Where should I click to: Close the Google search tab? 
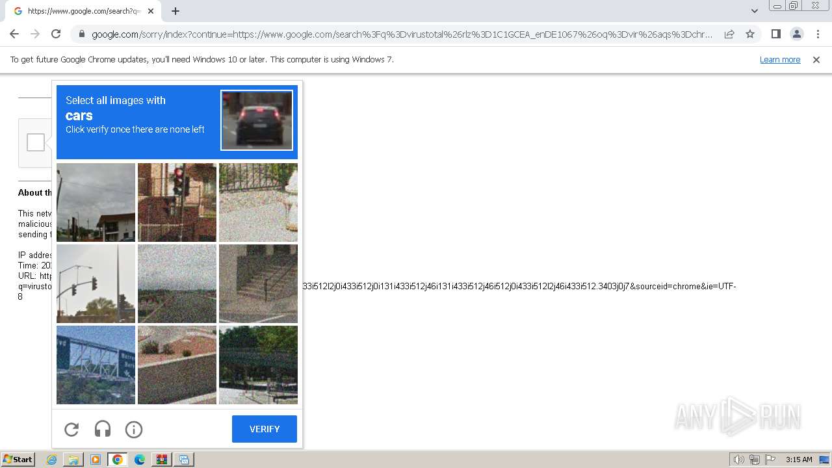pos(151,11)
